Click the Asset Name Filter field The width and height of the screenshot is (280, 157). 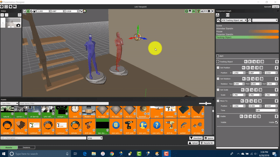pyautogui.click(x=64, y=103)
